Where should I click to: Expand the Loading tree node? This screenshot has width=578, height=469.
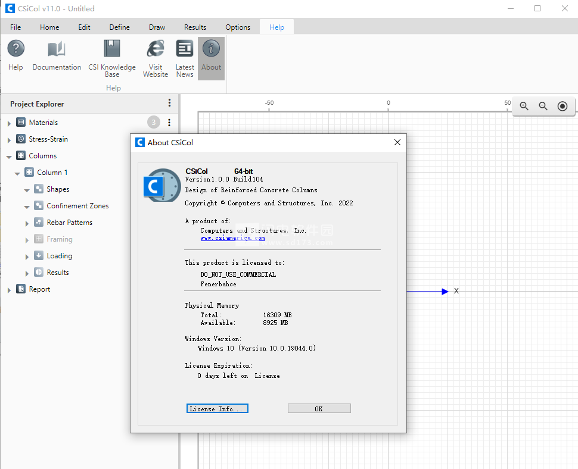(27, 257)
